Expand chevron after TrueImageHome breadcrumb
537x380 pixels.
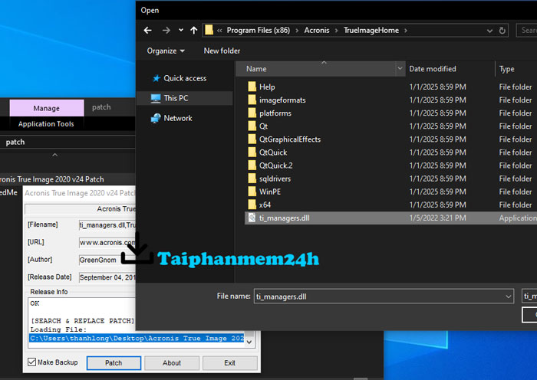point(406,31)
